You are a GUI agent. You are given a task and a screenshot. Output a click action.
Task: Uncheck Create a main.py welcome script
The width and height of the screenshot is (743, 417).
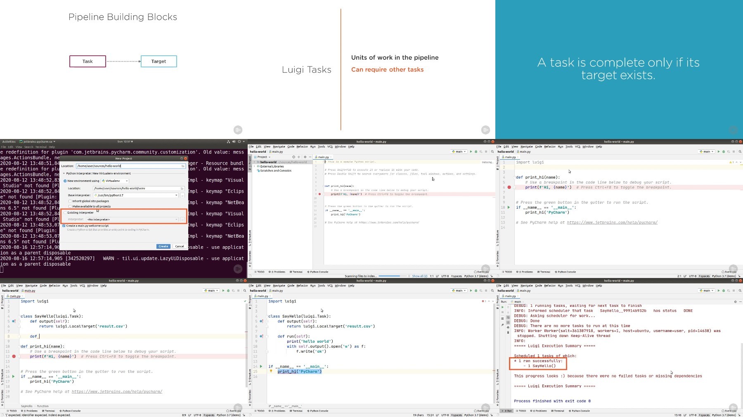(x=64, y=226)
